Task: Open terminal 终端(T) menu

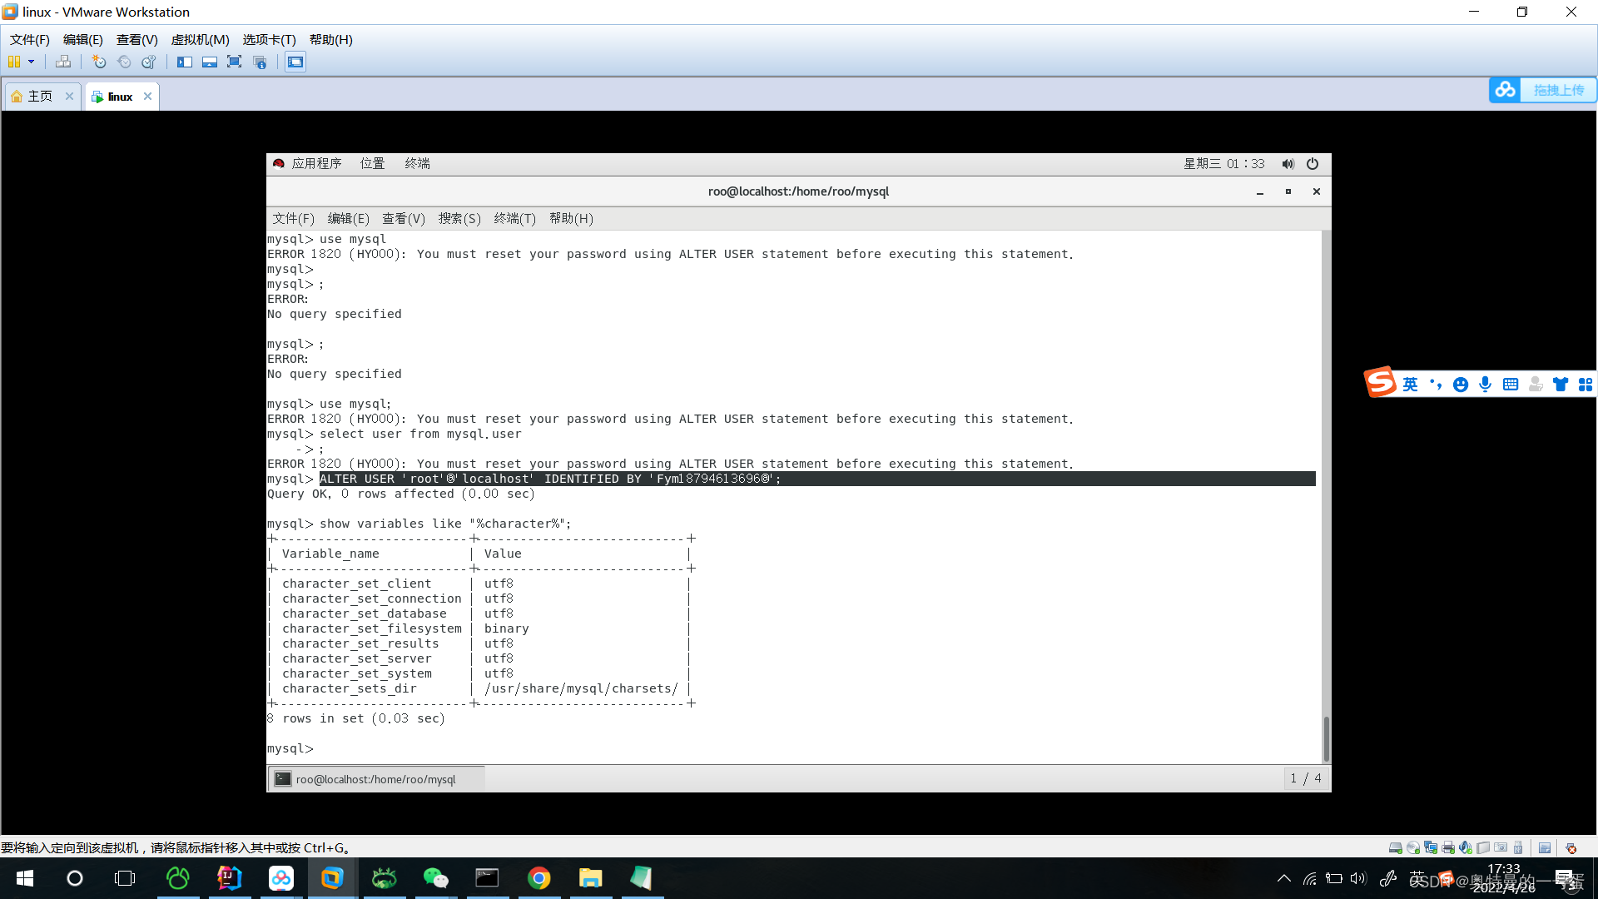Action: [x=515, y=218]
